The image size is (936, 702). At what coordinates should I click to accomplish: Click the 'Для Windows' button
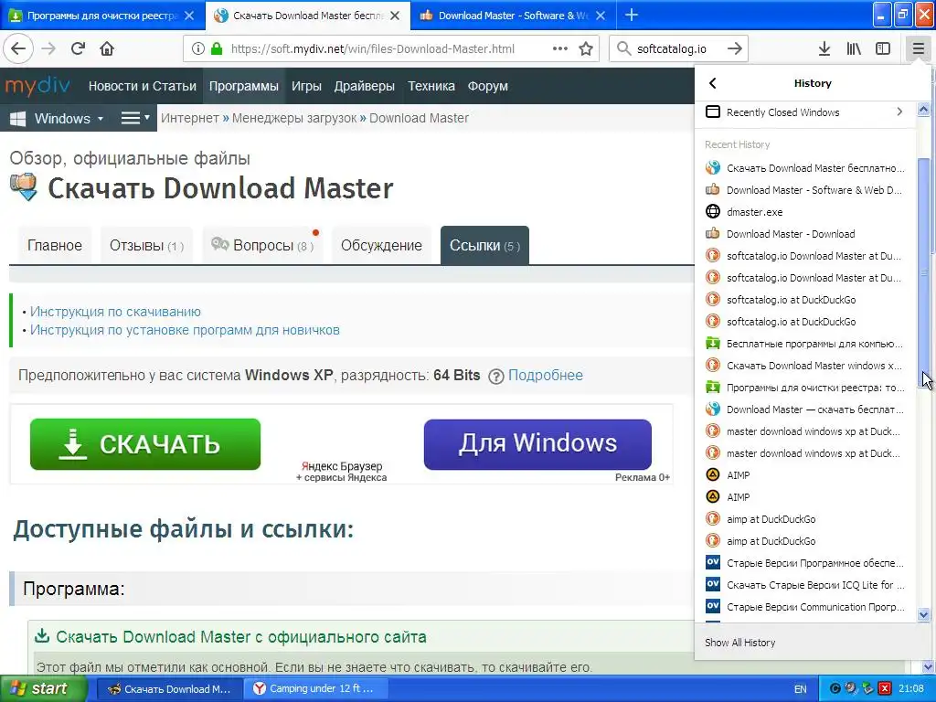tap(537, 444)
